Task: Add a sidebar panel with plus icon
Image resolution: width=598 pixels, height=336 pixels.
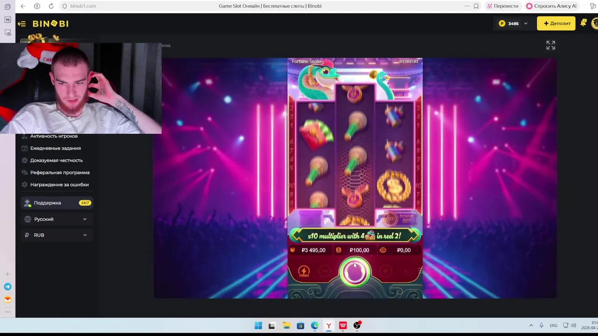Action: pos(7,274)
